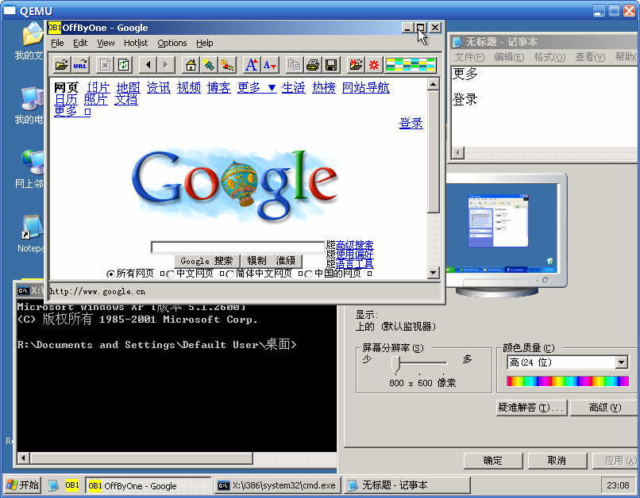The width and height of the screenshot is (640, 498).
Task: Open the 文件(F) menu in Notepad
Action: 469,56
